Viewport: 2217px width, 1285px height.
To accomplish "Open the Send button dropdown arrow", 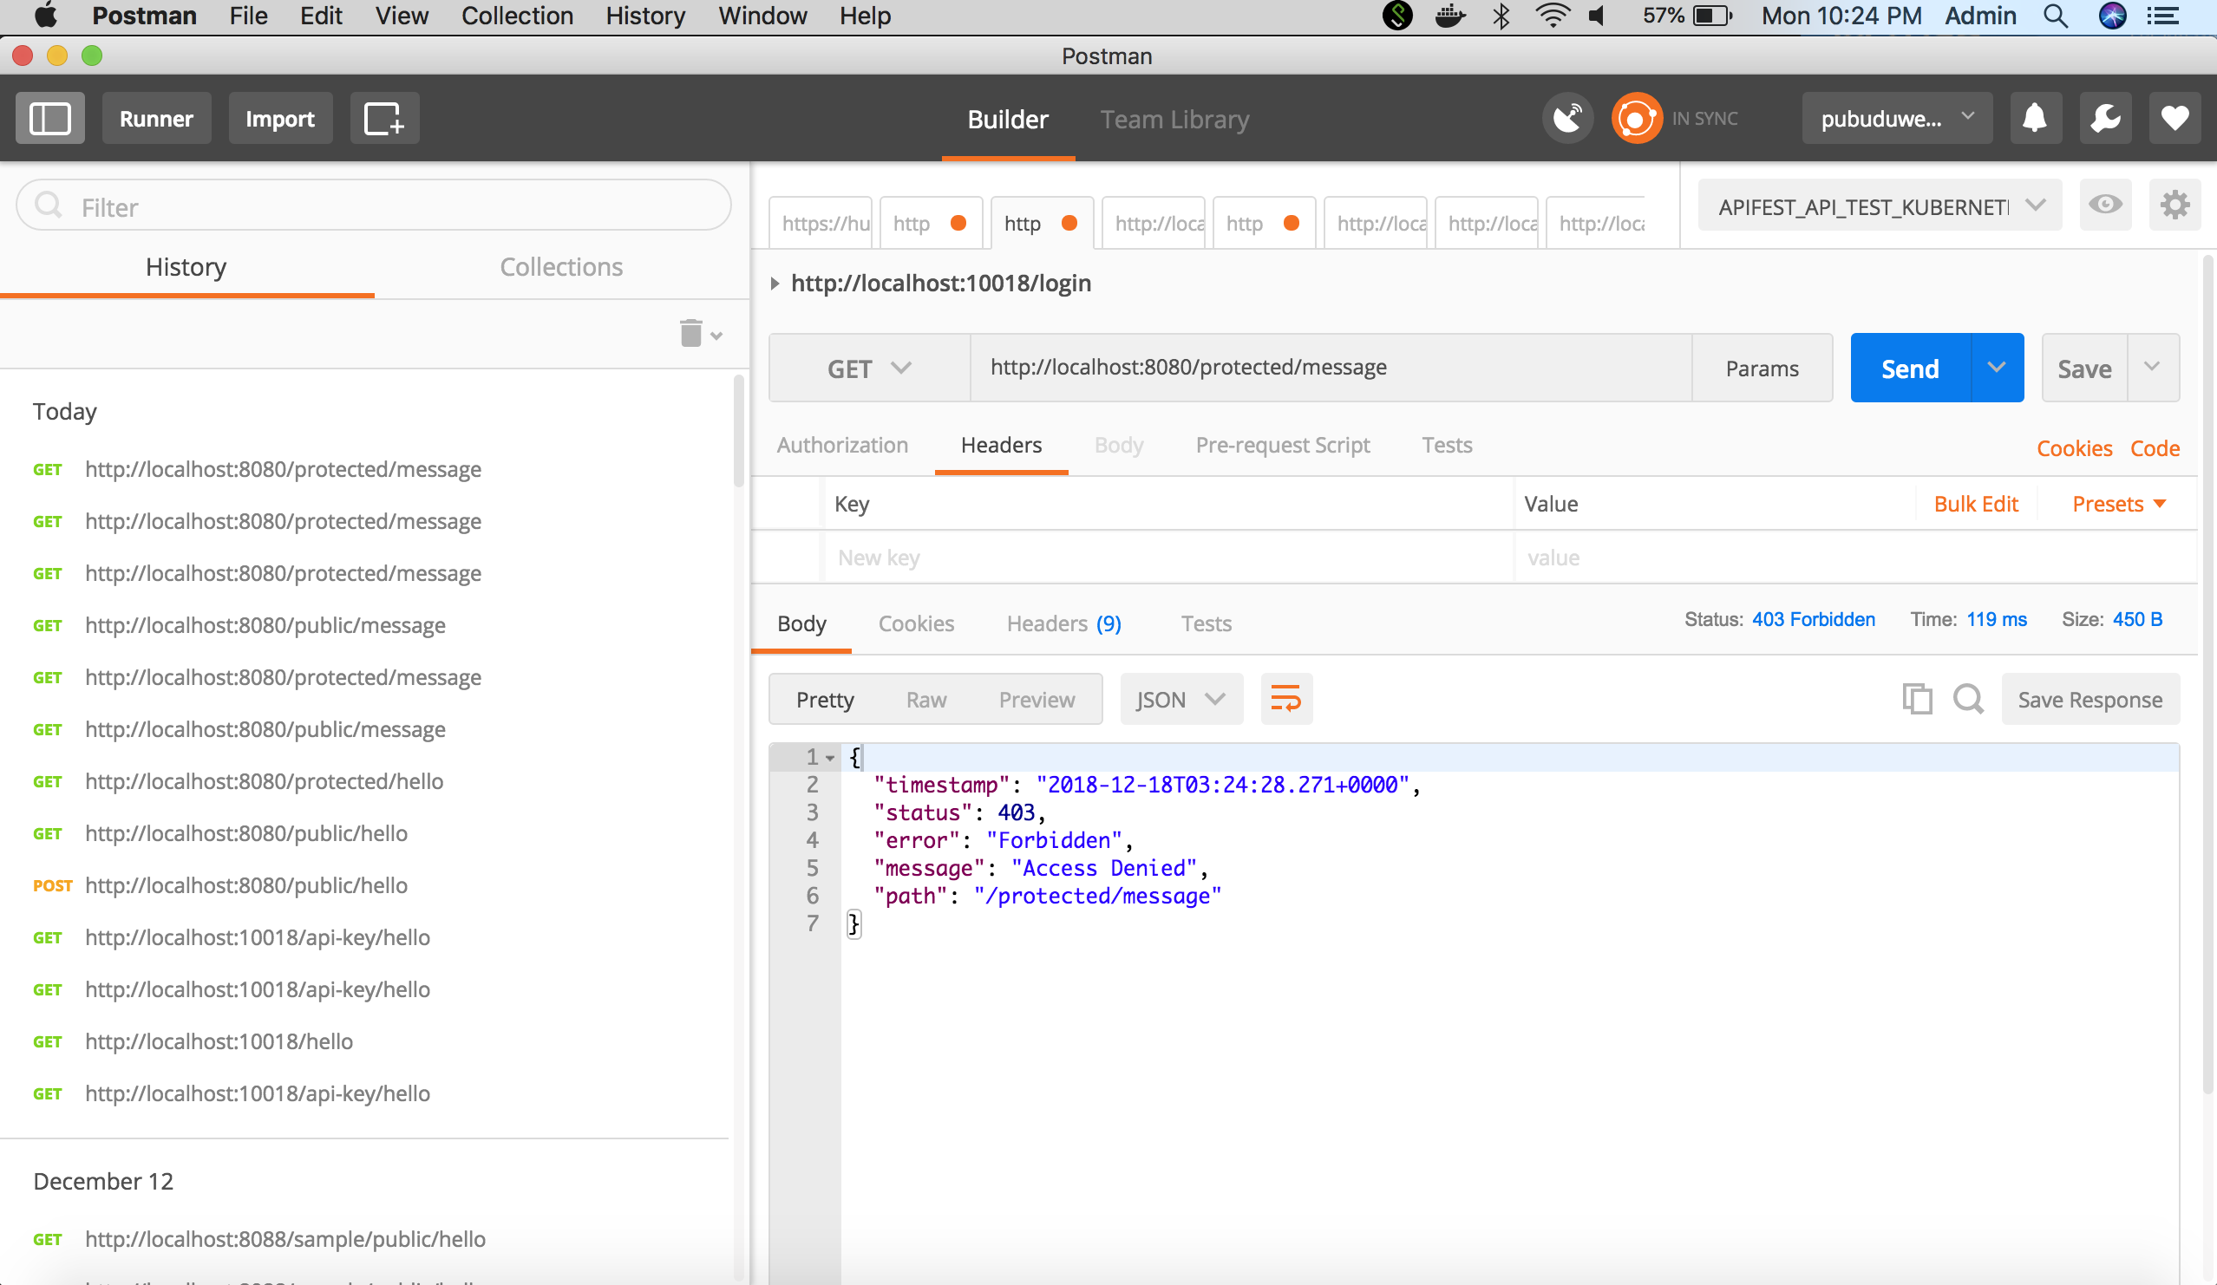I will tap(1997, 368).
